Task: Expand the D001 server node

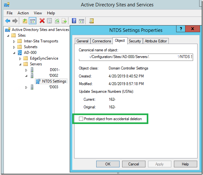Action: (x=26, y=70)
